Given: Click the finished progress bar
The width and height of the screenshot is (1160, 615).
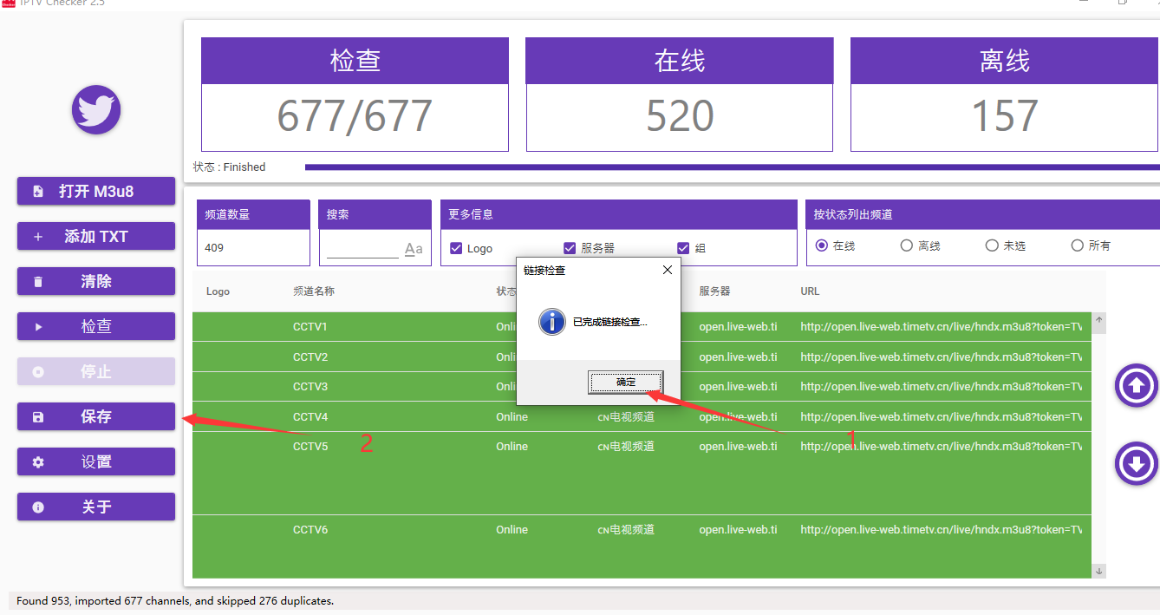Looking at the screenshot, I should click(x=732, y=167).
